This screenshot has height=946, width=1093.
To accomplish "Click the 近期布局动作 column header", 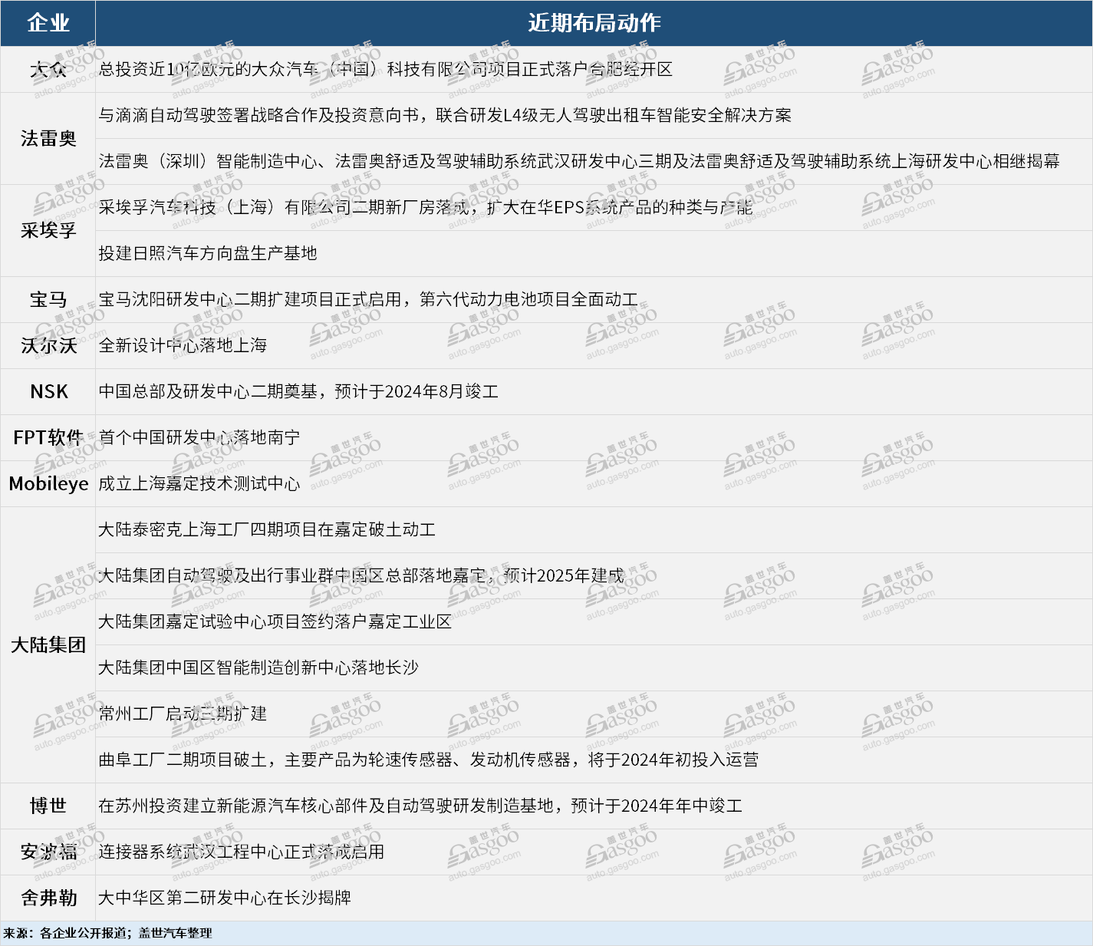I will coord(594,23).
